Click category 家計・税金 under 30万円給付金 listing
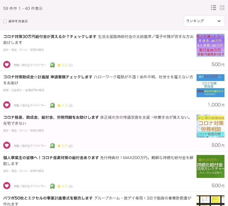Viewport: 228px width, 206px height. 24,50
